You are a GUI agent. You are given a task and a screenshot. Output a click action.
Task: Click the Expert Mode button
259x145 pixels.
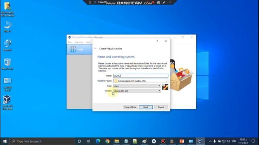130,107
